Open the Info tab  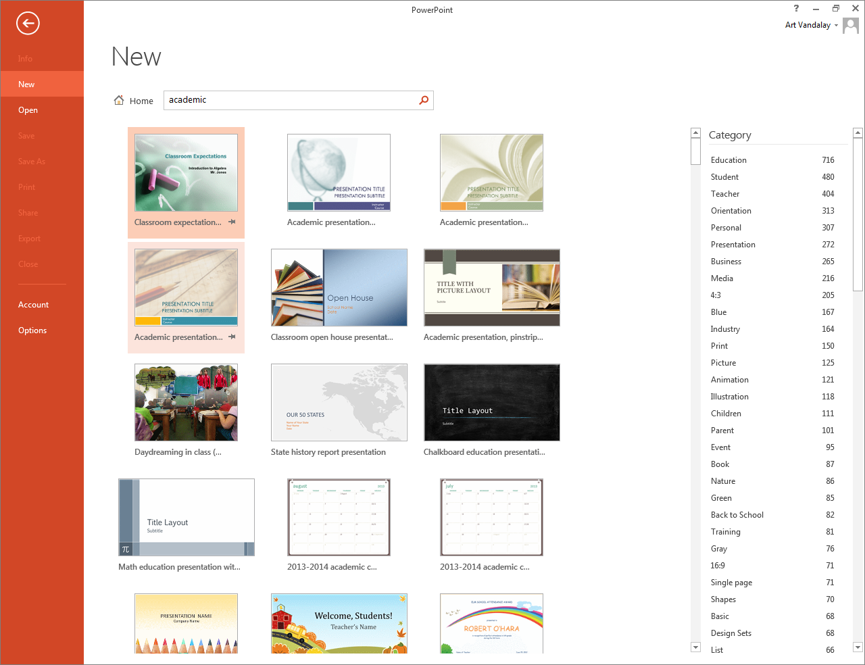[x=42, y=59]
